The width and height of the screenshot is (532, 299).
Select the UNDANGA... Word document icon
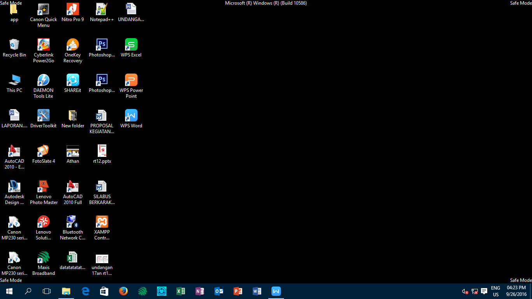click(131, 12)
